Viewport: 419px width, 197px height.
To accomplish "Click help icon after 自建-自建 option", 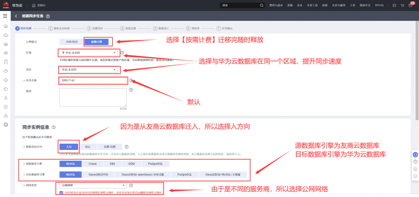I will point(127,147).
